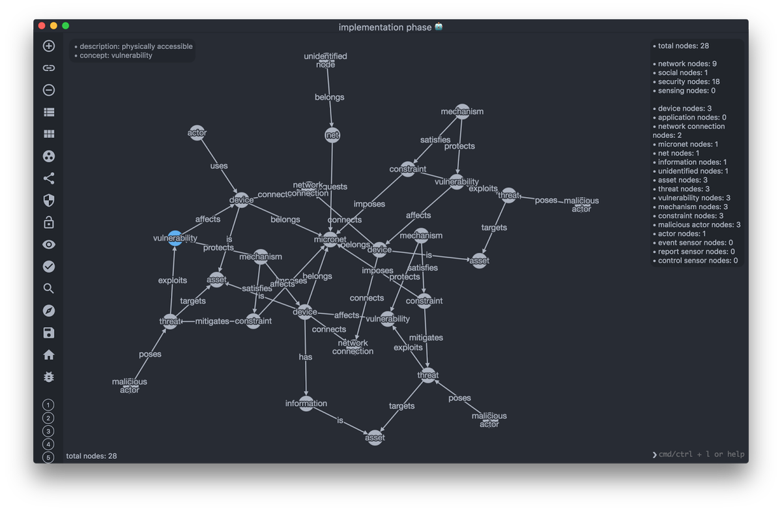Click the 'has' edge label

point(306,357)
